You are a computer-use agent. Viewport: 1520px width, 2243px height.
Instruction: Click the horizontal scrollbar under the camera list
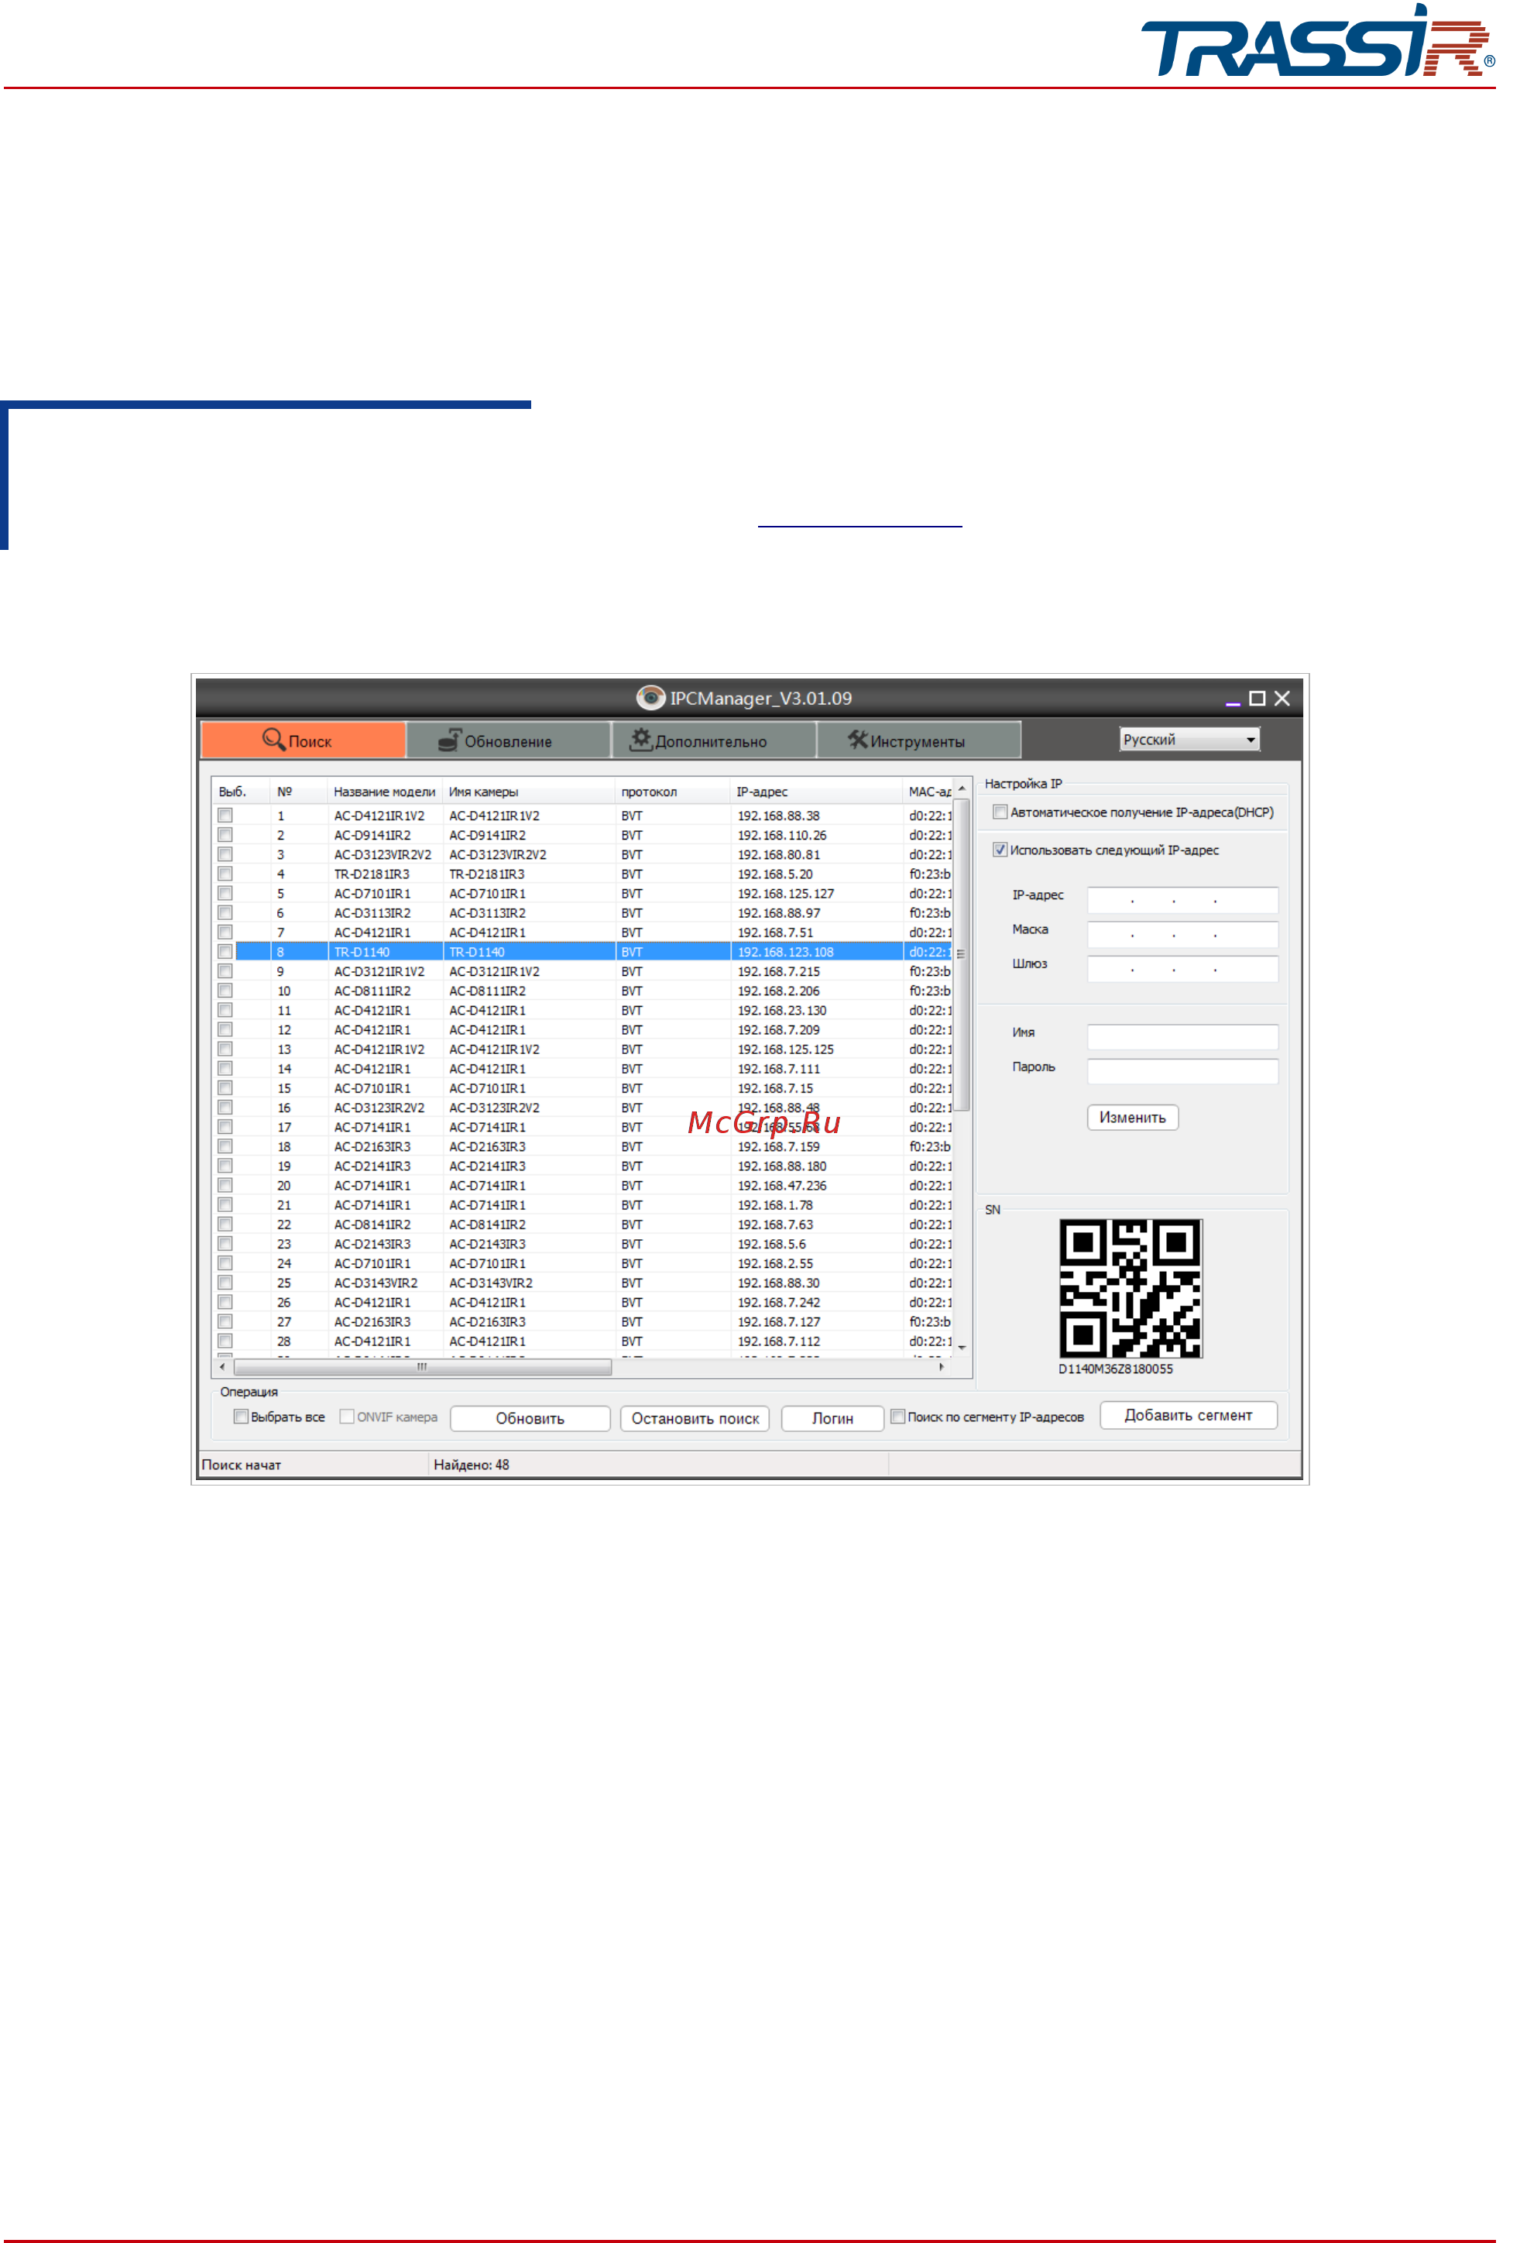pyautogui.click(x=423, y=1367)
